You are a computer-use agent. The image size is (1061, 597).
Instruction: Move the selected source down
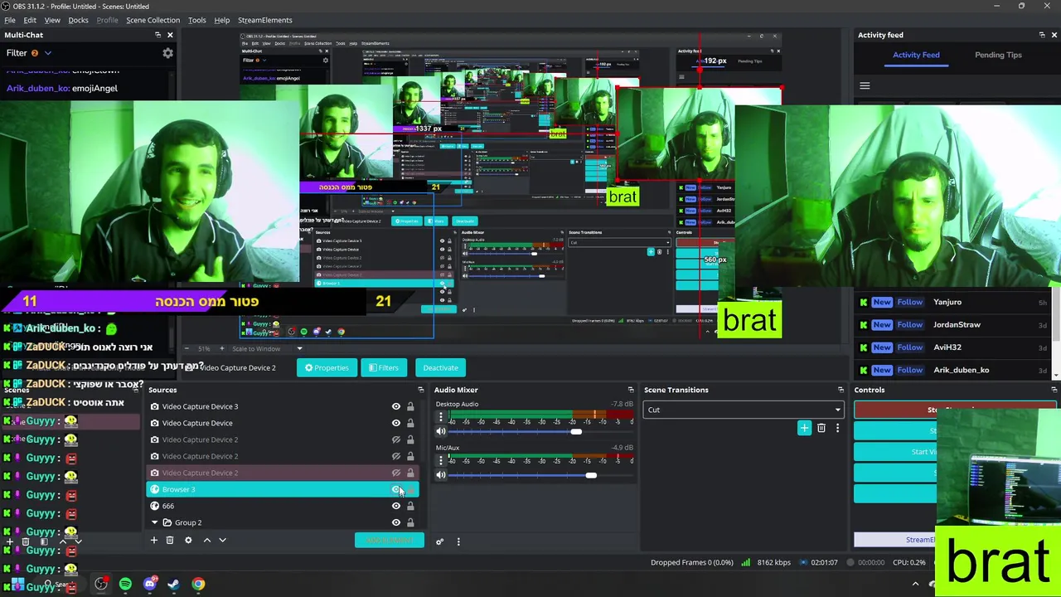pos(222,541)
